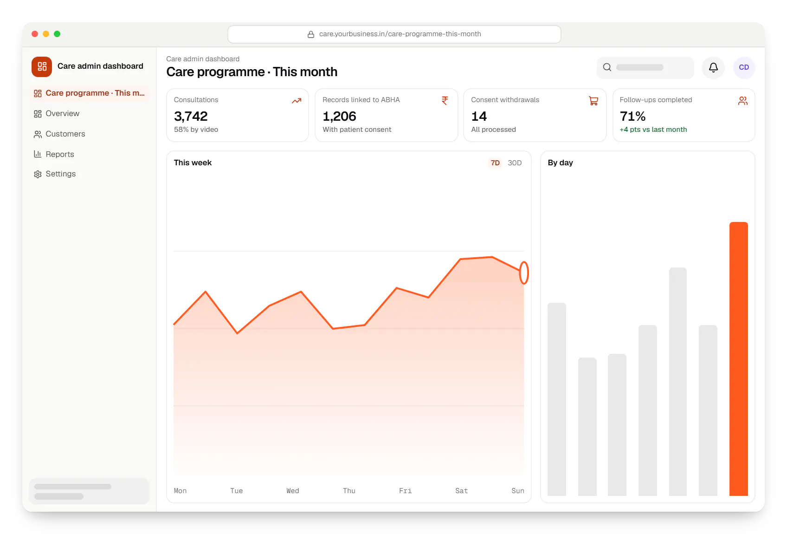Screen dimensions: 787x534
Task: Click the rupee icon on Records card
Action: click(445, 100)
